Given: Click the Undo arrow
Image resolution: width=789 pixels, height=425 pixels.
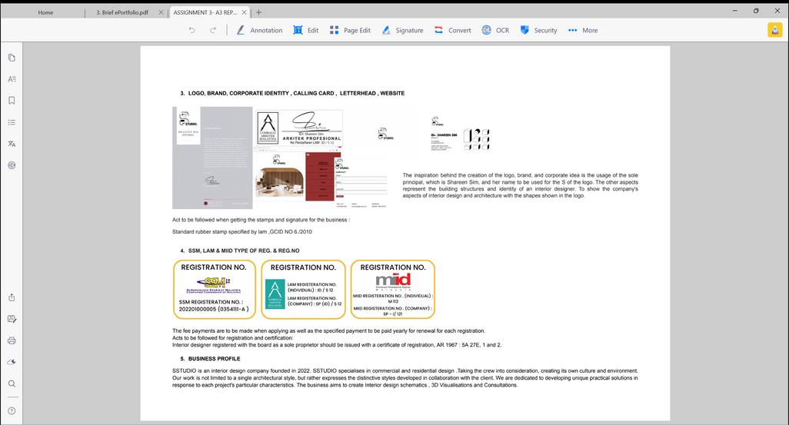Looking at the screenshot, I should (191, 30).
